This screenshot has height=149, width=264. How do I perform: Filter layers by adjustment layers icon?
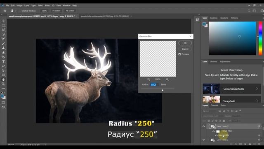[x=224, y=111]
